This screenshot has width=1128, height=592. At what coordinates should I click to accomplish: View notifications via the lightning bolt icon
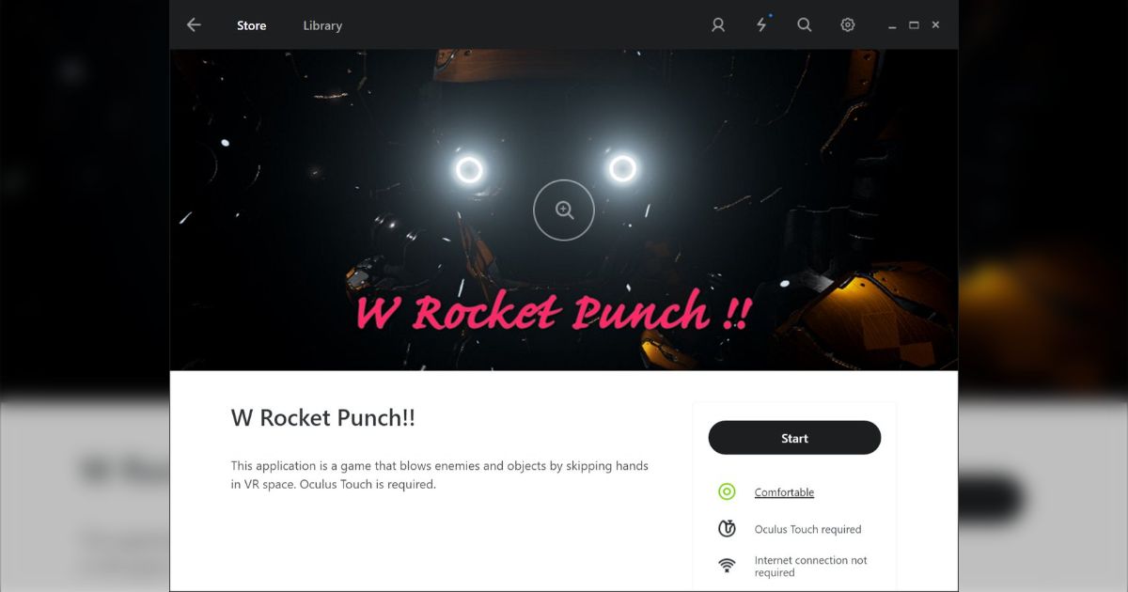(x=762, y=25)
